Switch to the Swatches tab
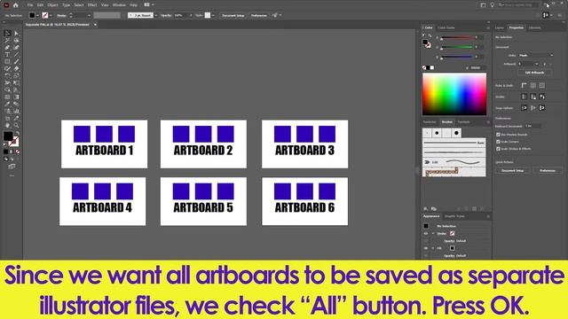 click(430, 122)
